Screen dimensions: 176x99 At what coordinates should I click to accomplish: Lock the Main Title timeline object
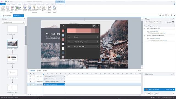coord(34,76)
